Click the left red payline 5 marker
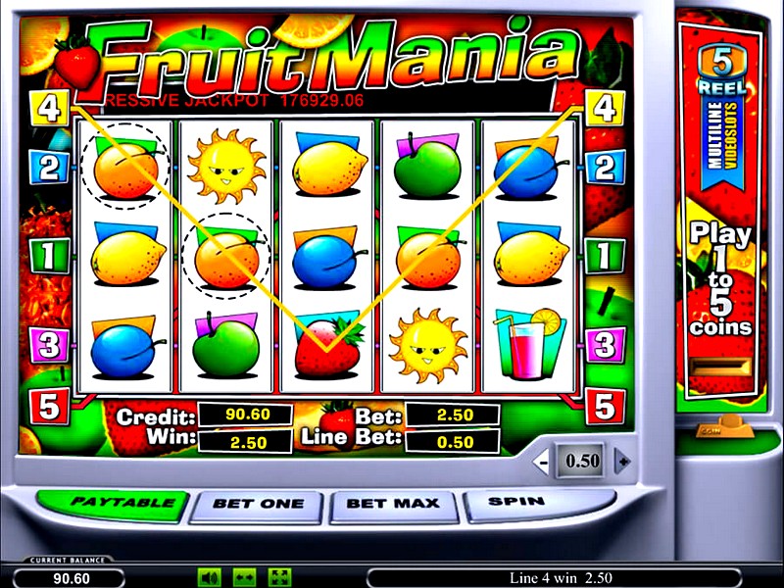This screenshot has width=784, height=588. pos(48,406)
